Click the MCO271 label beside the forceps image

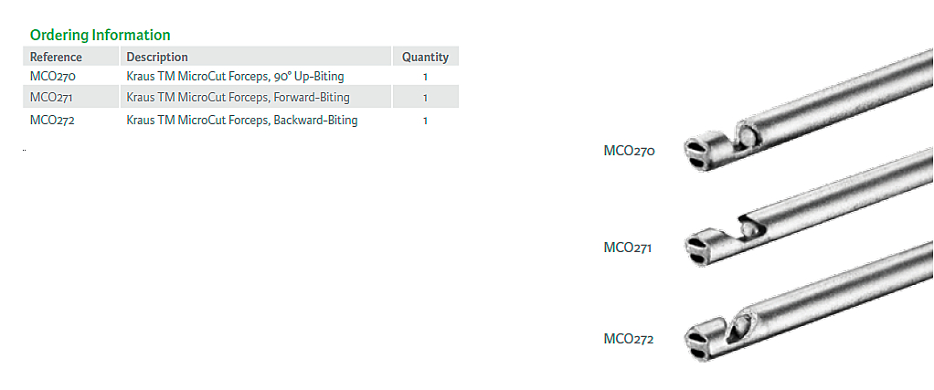click(627, 247)
